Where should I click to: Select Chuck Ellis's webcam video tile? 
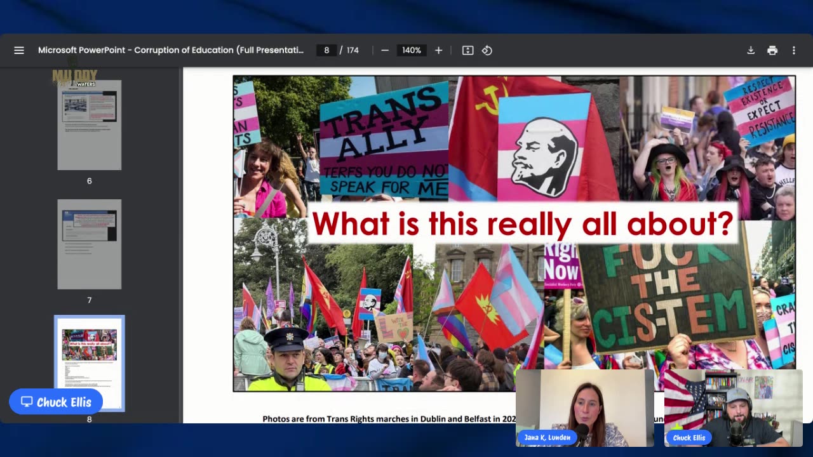734,408
